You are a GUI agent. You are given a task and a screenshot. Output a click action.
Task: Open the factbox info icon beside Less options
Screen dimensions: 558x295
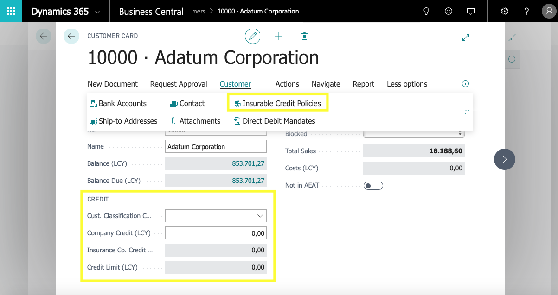click(466, 84)
